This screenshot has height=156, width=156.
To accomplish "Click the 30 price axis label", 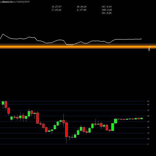I will point(148,116).
